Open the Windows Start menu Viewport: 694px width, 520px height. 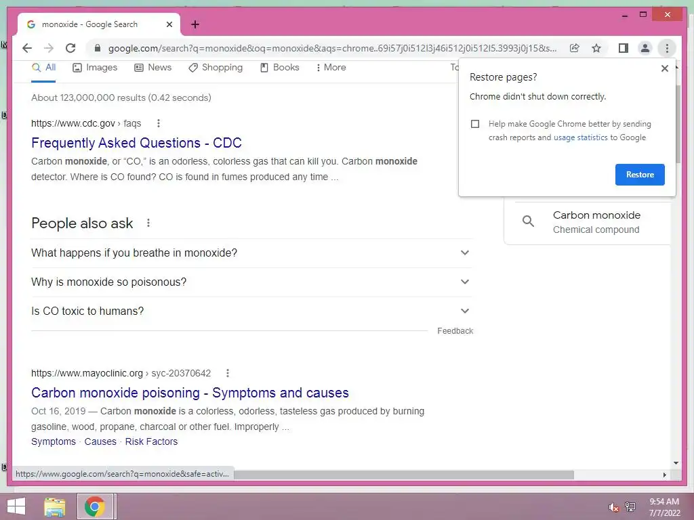[16, 506]
